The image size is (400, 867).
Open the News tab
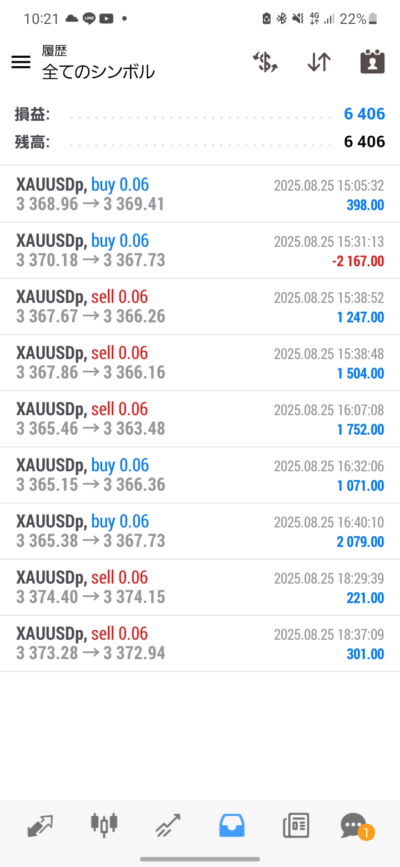pyautogui.click(x=296, y=825)
